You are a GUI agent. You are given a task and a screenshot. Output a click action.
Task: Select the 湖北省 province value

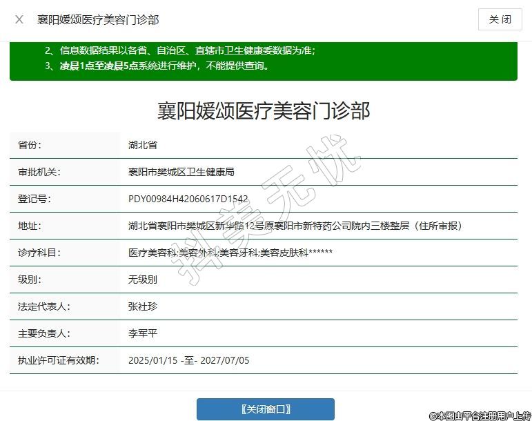[143, 145]
